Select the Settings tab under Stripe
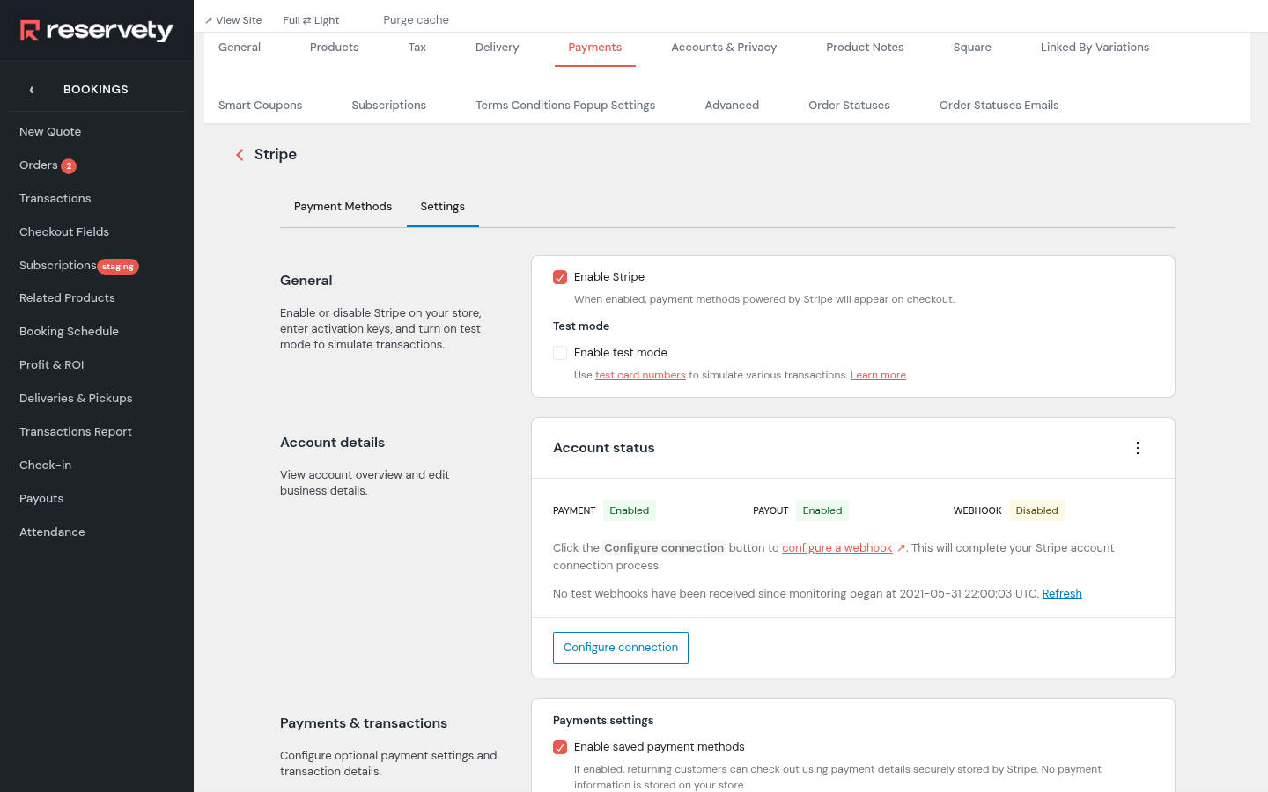The height and width of the screenshot is (792, 1268). coord(443,207)
